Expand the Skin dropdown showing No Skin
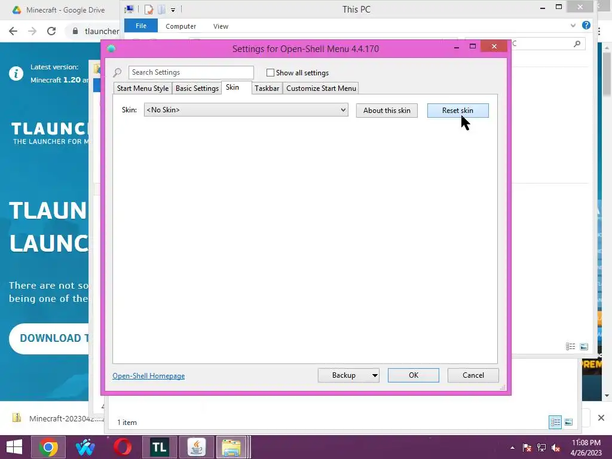Screen dimensions: 612x459 [246, 110]
